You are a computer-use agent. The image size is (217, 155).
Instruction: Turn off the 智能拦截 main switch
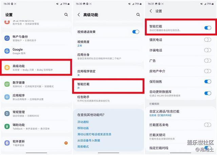(208, 28)
